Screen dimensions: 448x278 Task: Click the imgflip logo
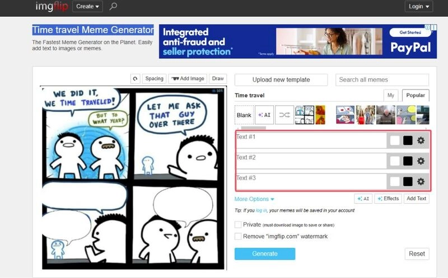[x=52, y=6]
